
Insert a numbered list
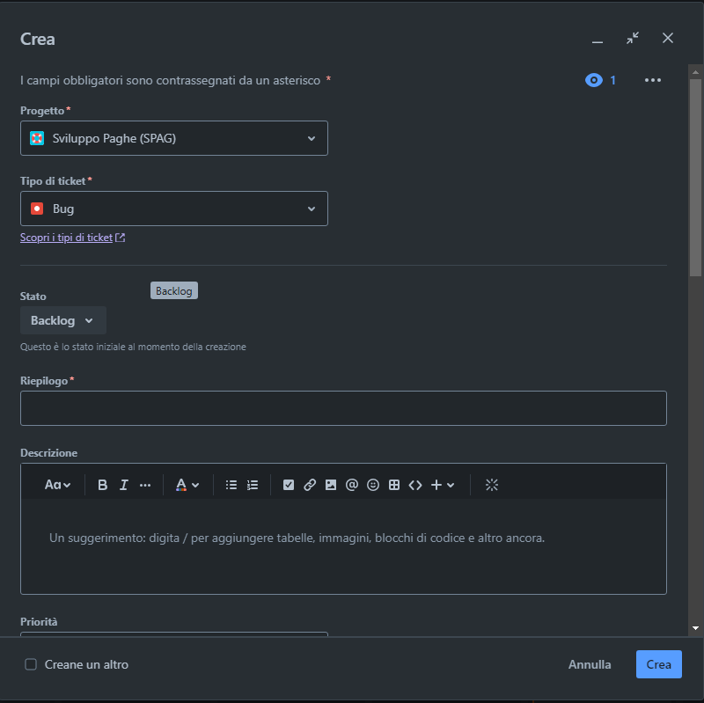253,485
